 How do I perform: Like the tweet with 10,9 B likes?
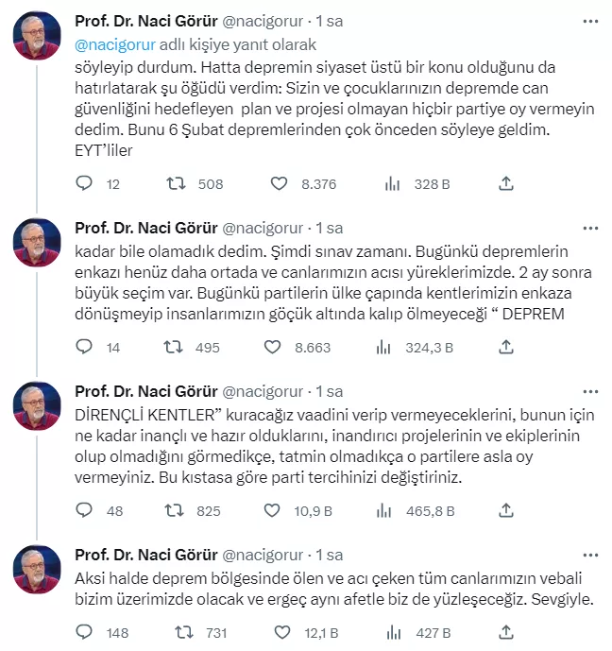pyautogui.click(x=273, y=511)
